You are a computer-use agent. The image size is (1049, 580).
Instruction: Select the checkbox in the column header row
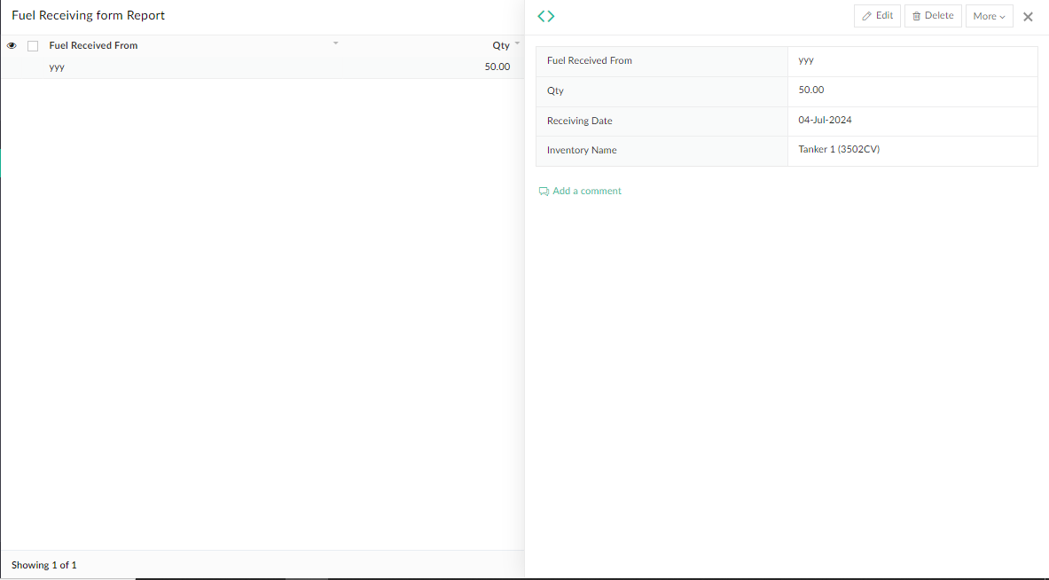[32, 44]
